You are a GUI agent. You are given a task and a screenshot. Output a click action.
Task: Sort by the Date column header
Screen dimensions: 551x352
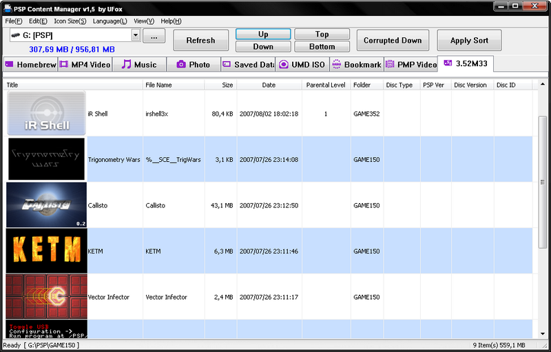[269, 85]
